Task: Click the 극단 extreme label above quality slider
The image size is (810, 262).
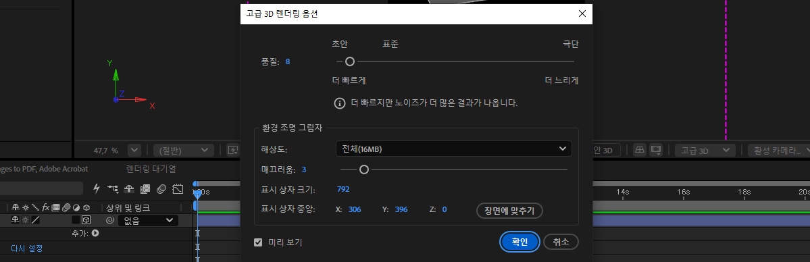Action: pyautogui.click(x=570, y=45)
